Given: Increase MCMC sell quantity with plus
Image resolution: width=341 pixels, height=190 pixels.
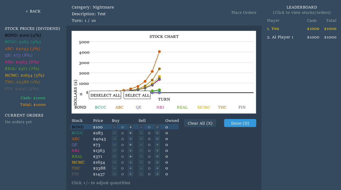Looking at the screenshot, I should tap(157, 162).
